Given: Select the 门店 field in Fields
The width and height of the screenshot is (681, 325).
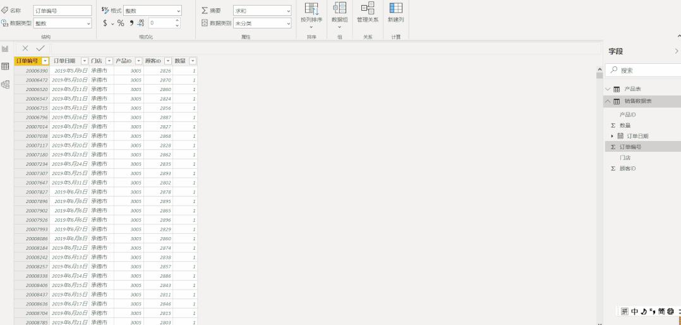Looking at the screenshot, I should tap(625, 157).
